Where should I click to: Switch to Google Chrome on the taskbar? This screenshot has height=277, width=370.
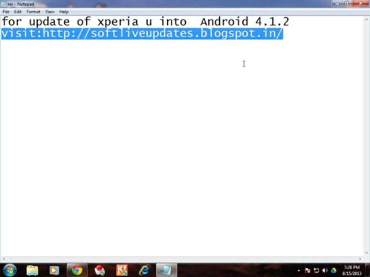click(77, 270)
